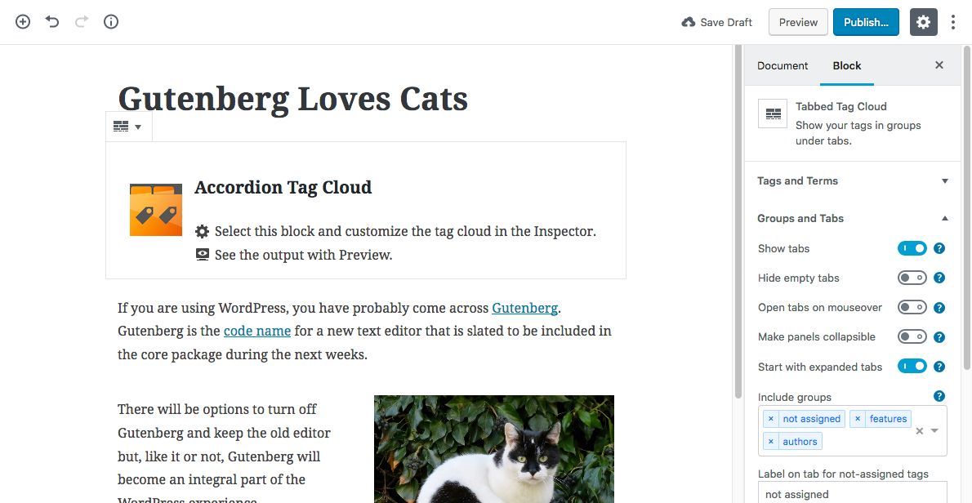This screenshot has height=503, width=972.
Task: Open the content structure info icon
Action: click(111, 22)
